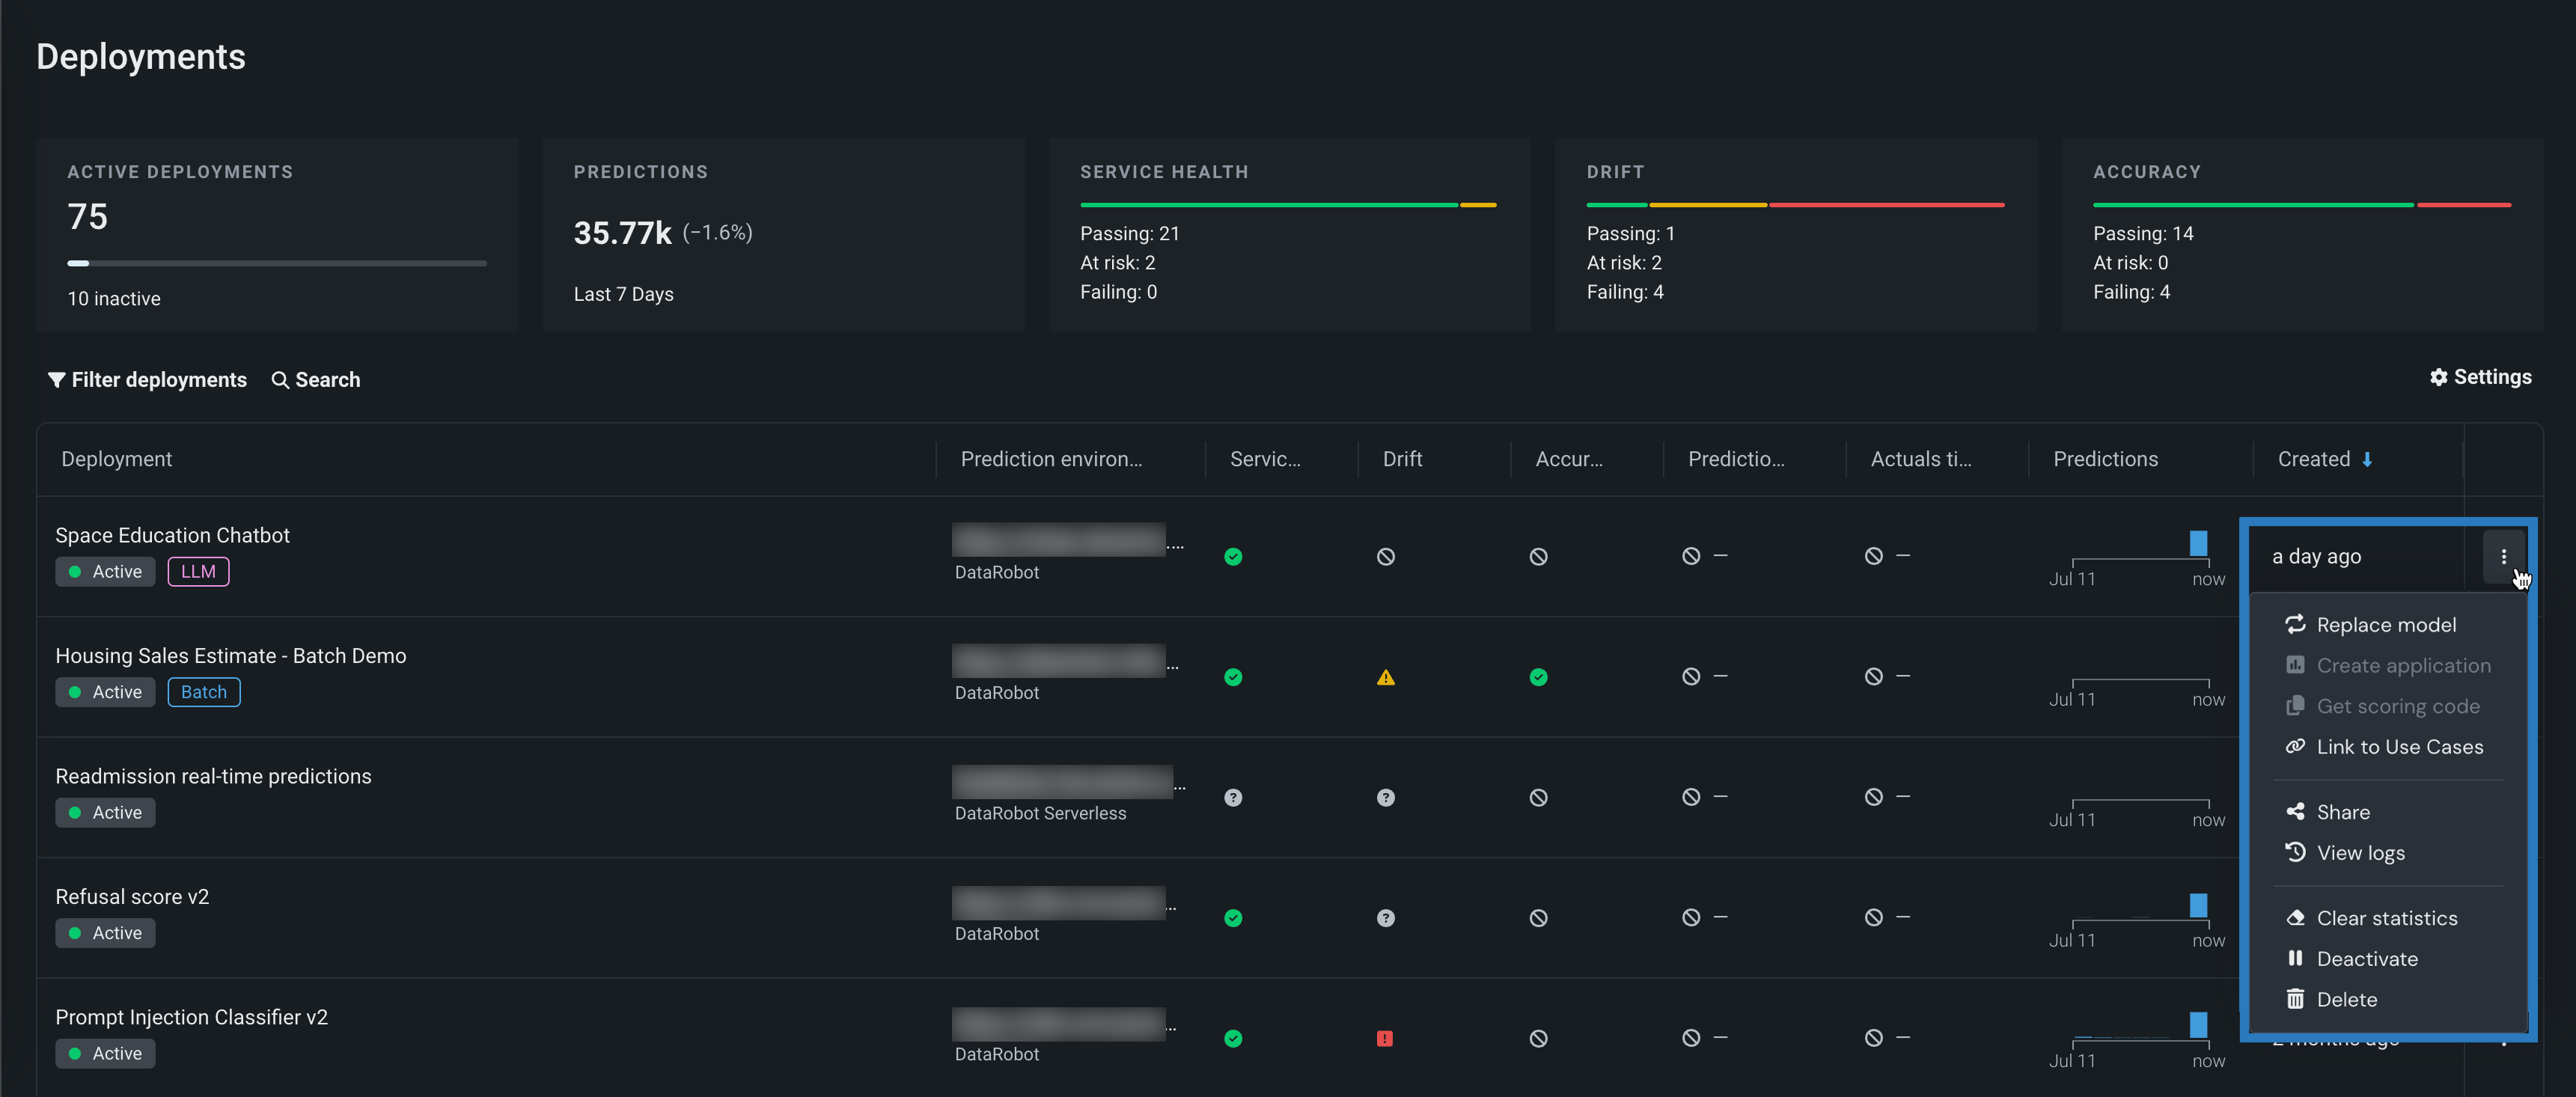Open the Space Education Chatbot deployment
2576x1097 pixels.
tap(172, 535)
